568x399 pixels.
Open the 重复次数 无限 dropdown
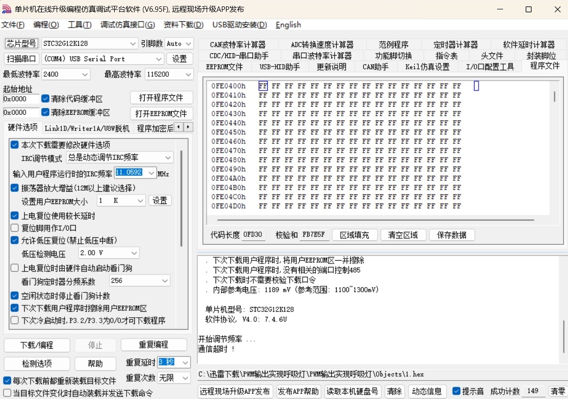(174, 378)
